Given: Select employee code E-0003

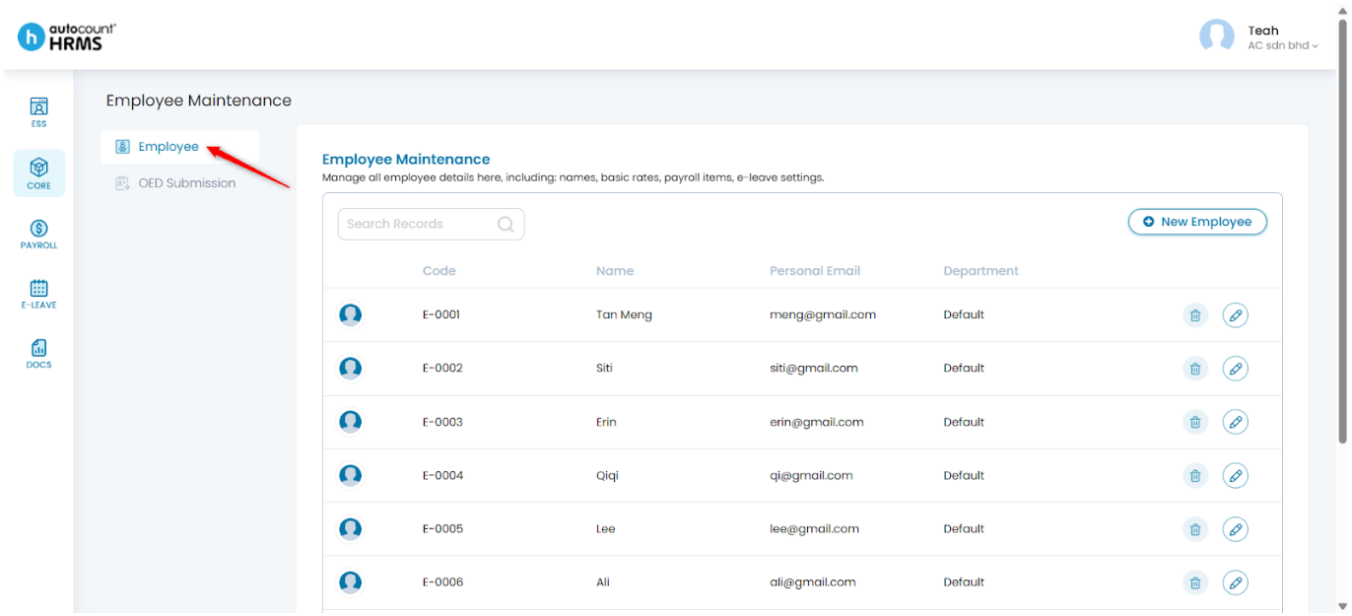Looking at the screenshot, I should click(442, 422).
